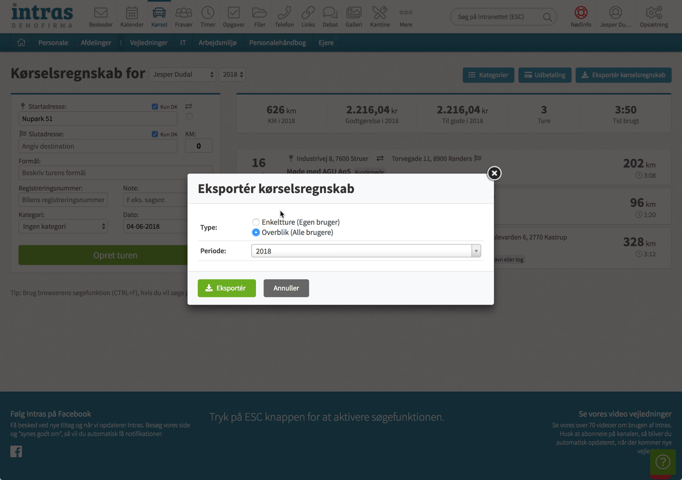Open the Afdelinger menu item
Screen dimensions: 682x480
point(96,43)
